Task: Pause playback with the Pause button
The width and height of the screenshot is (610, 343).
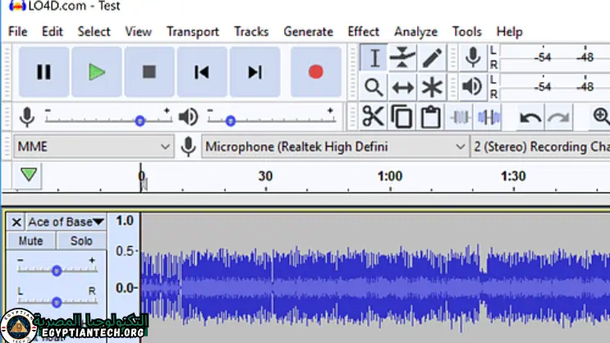Action: pyautogui.click(x=44, y=72)
